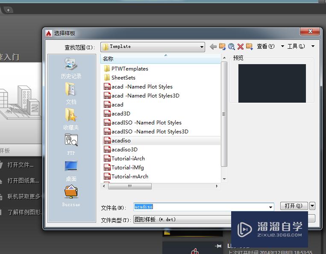Screen dimensions: 326x254
Task: Click 打开文件... in the background window
Action: 21,165
